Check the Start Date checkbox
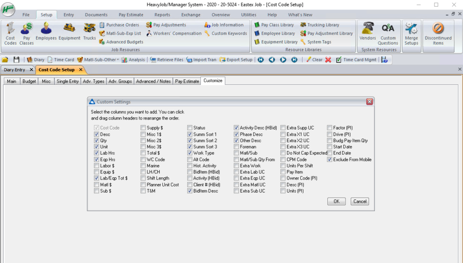 tap(330, 147)
